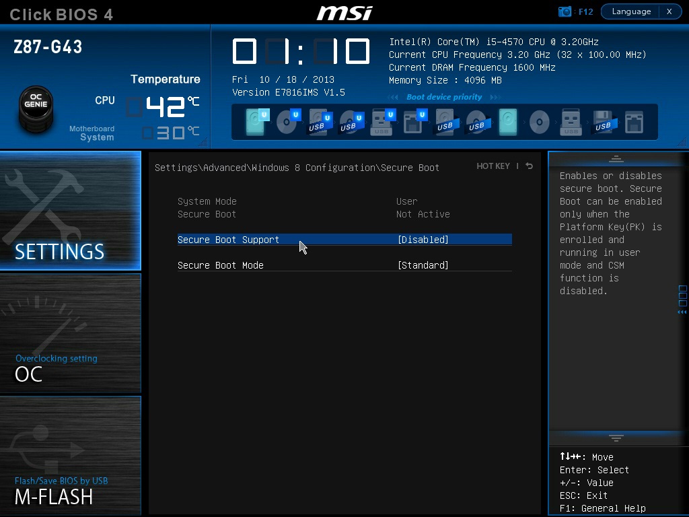Open the OC overclocking section

[71, 333]
